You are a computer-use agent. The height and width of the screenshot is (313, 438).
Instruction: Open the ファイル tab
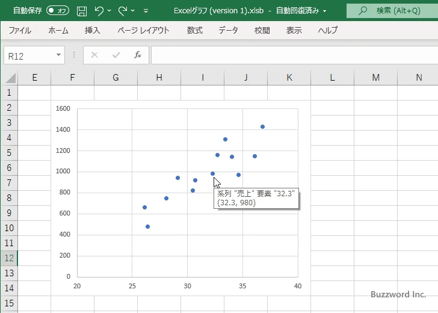[20, 30]
